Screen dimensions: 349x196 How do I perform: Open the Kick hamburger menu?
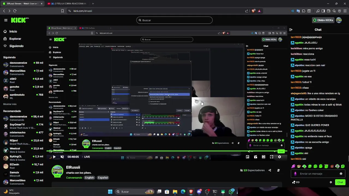(6, 20)
